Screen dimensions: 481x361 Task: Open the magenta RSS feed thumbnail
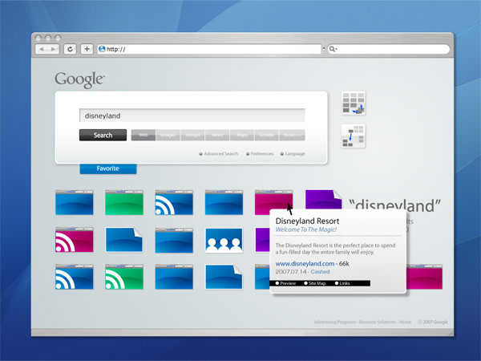75,240
